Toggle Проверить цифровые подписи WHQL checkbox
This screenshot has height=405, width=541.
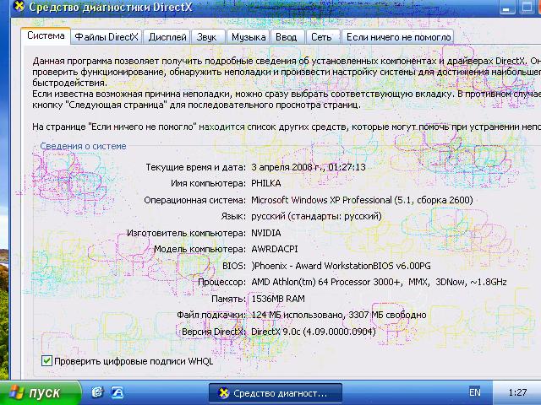coord(46,361)
